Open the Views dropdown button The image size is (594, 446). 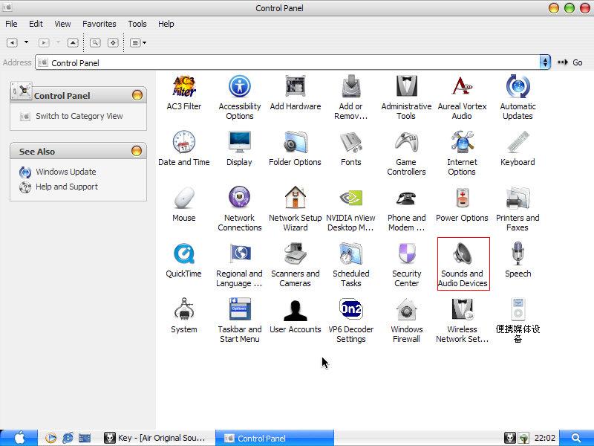[138, 42]
